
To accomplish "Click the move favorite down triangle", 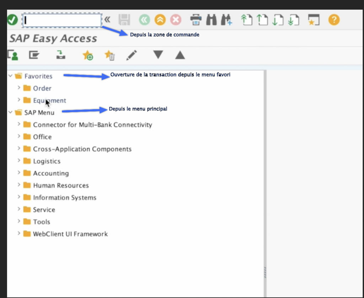I will pos(158,55).
